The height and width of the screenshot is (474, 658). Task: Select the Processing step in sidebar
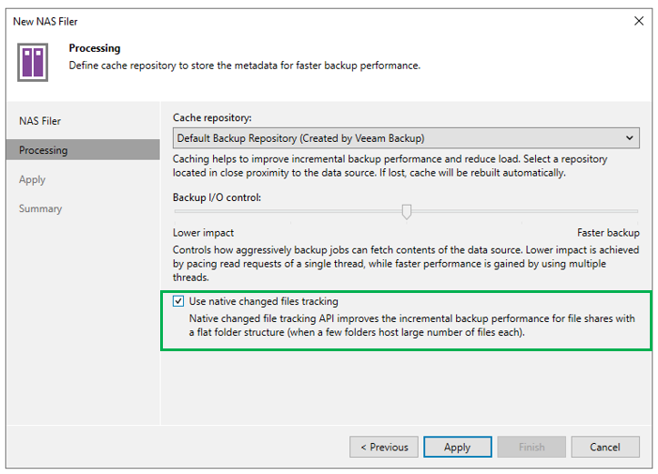pyautogui.click(x=44, y=150)
